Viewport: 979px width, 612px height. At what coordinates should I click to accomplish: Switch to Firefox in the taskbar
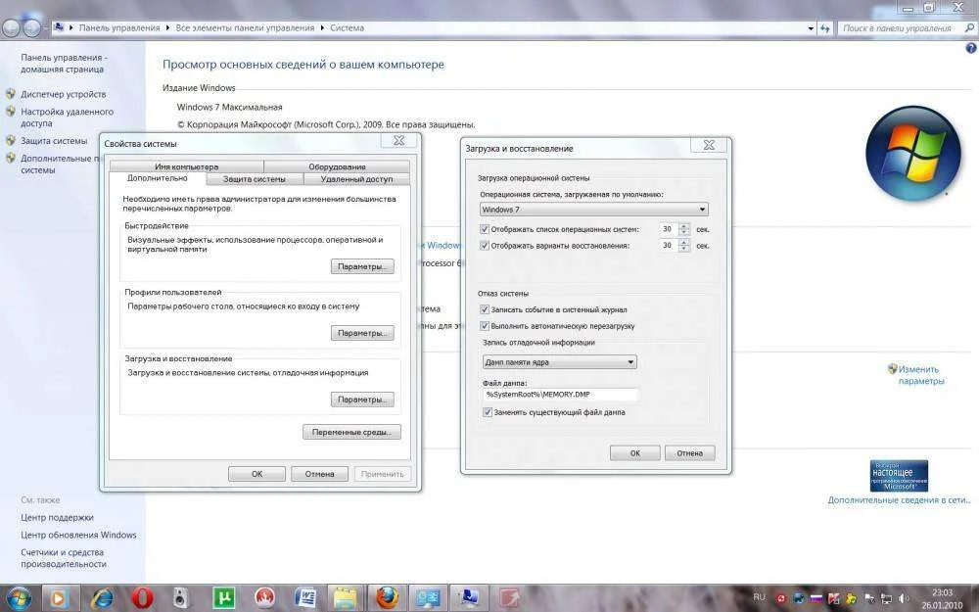click(387, 598)
